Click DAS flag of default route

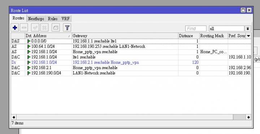click(x=16, y=41)
